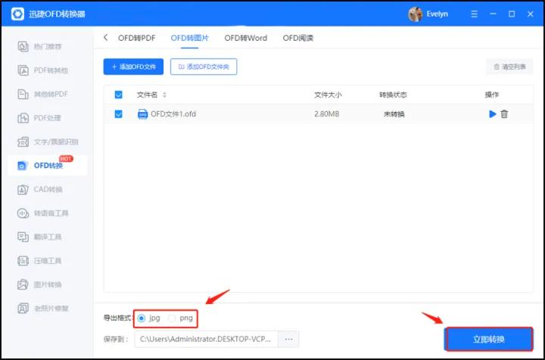The image size is (545, 360).
Task: Browse save folder with the ... button
Action: (288, 339)
